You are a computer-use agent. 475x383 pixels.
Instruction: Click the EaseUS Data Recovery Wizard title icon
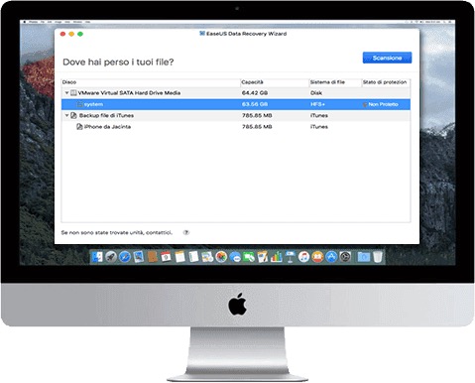202,34
